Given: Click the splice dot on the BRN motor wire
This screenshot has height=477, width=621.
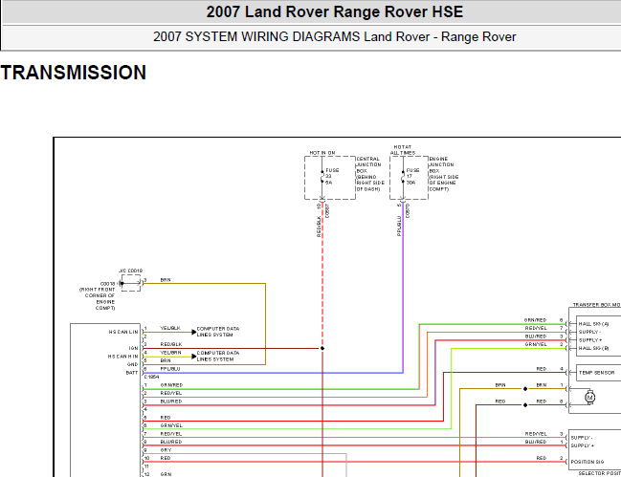Looking at the screenshot, I should point(525,389).
